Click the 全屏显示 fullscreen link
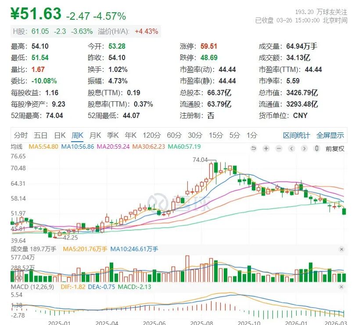Viewport: 362px width, 325px height. coord(330,136)
